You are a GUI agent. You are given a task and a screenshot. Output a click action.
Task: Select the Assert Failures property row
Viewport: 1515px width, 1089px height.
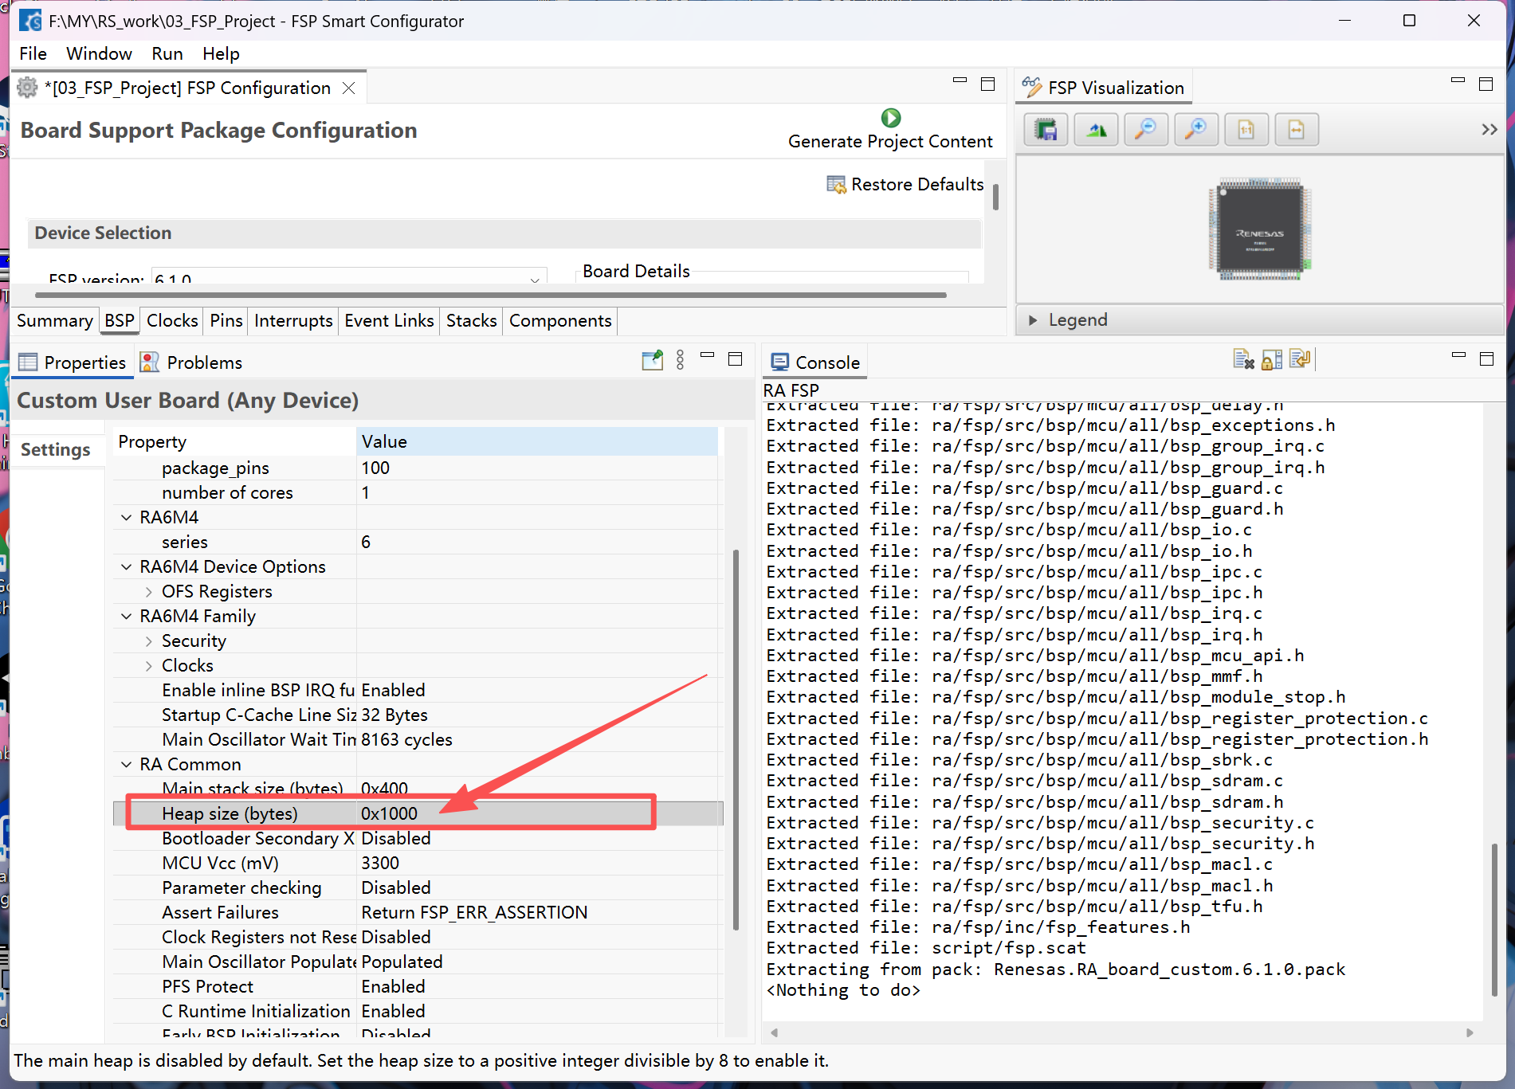(416, 913)
